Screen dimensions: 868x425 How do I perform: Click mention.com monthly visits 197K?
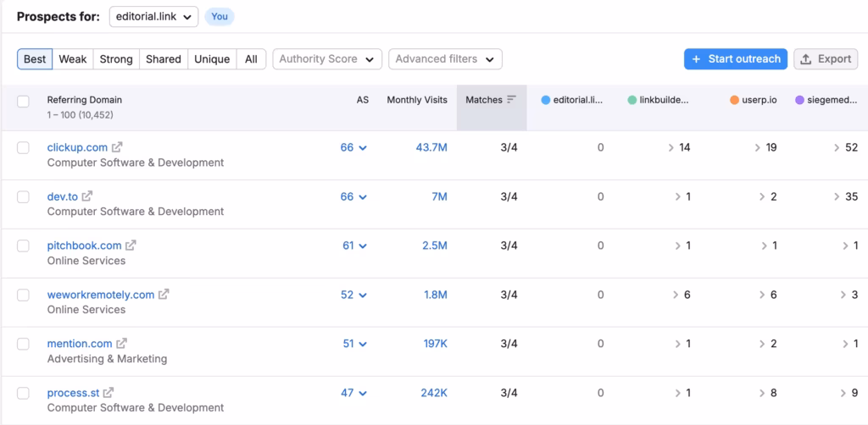point(435,344)
